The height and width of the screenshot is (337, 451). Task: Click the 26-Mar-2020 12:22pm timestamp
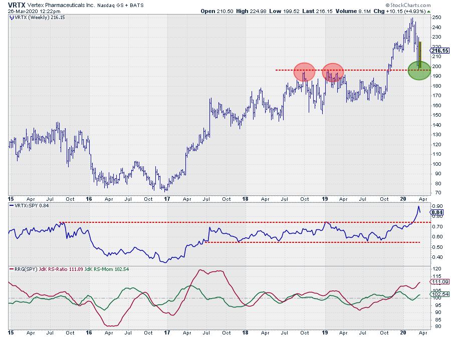(x=29, y=11)
